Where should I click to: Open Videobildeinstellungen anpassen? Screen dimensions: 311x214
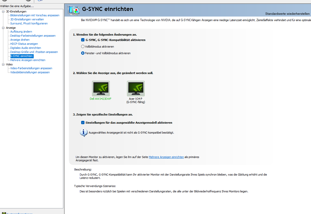click(30, 72)
